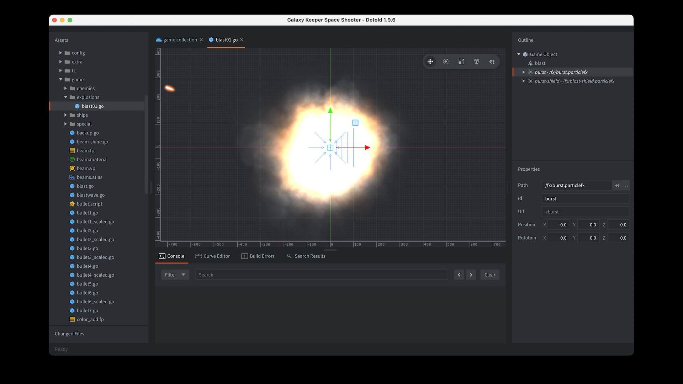The width and height of the screenshot is (683, 384).
Task: Open visibility filters eye icon
Action: click(x=492, y=62)
